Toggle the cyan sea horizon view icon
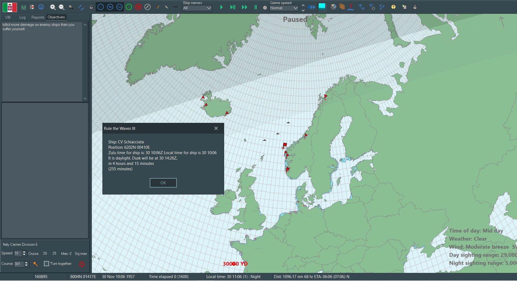Image resolution: width=517 pixels, height=281 pixels. [x=322, y=7]
